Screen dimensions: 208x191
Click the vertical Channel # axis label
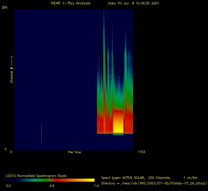[x=12, y=69]
